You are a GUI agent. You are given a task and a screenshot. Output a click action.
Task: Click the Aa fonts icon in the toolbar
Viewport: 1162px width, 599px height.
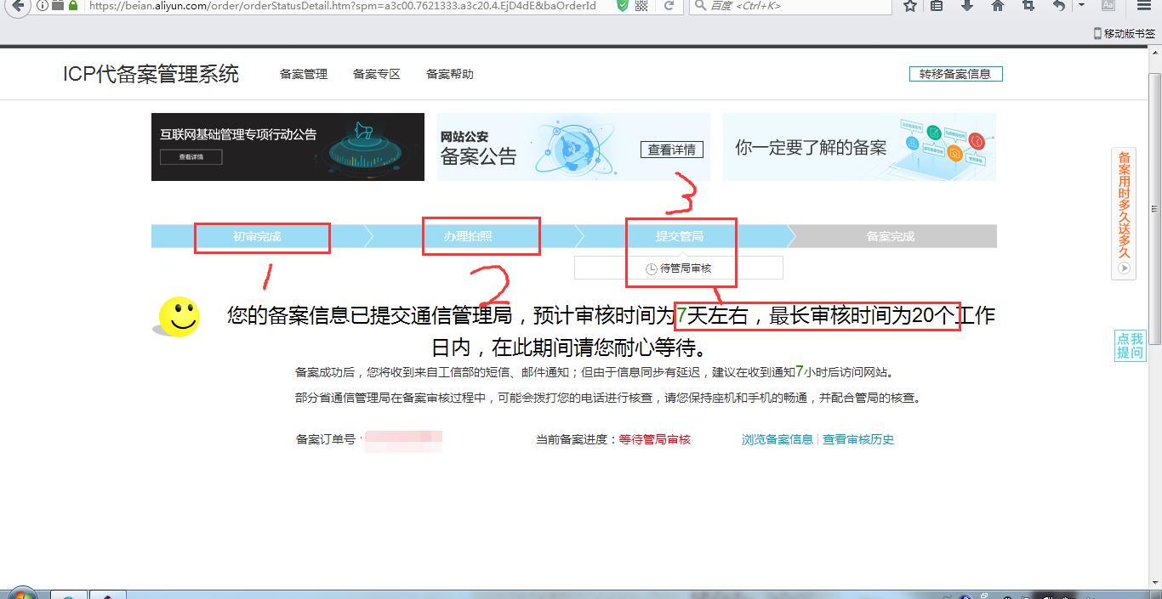coord(1109,7)
